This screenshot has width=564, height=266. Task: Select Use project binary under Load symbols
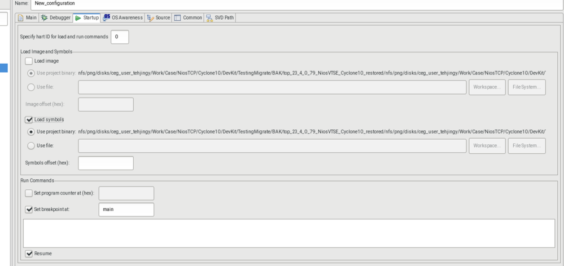(x=31, y=132)
